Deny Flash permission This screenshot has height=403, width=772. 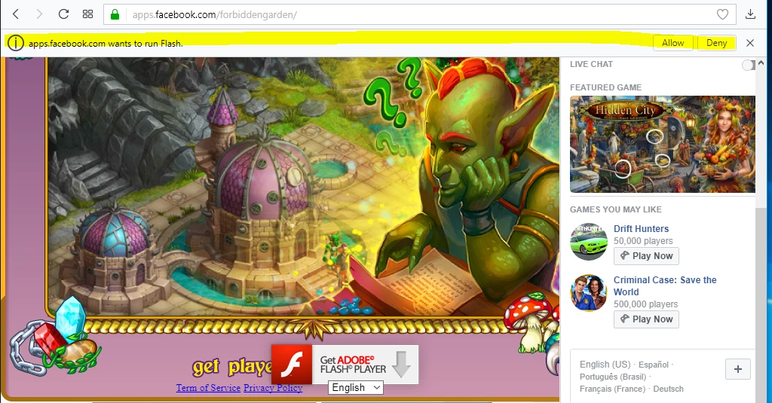716,43
